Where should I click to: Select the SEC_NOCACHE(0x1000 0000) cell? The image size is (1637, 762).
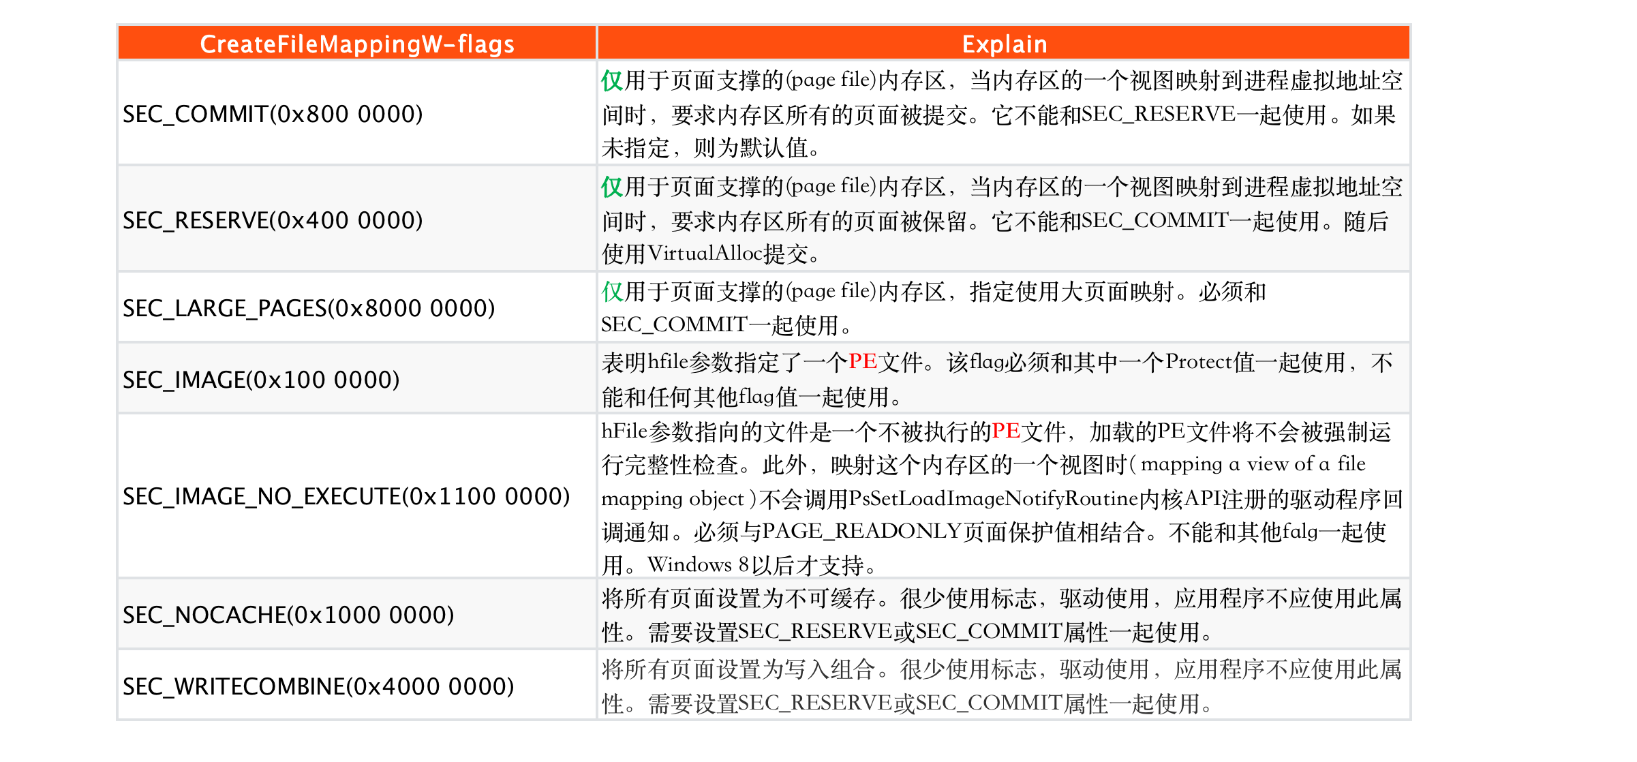(x=288, y=615)
